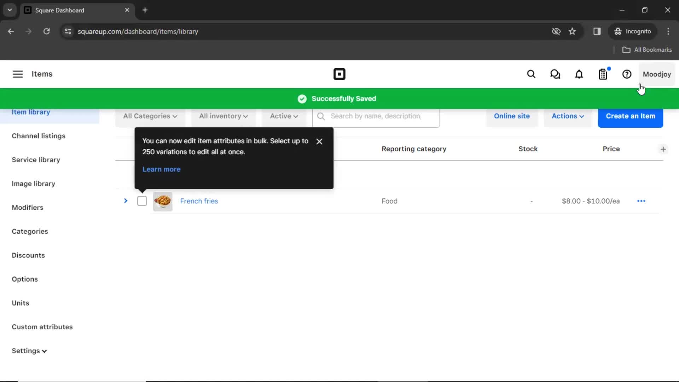The width and height of the screenshot is (679, 382).
Task: Click the Food reporting category cell
Action: [389, 201]
